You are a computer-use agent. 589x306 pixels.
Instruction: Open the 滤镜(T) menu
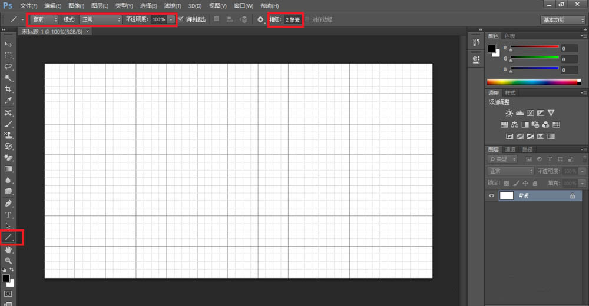pyautogui.click(x=173, y=6)
